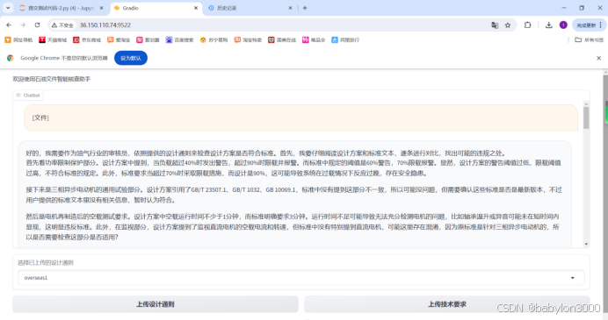Open a new tab with the plus icon
Screen dimensions: 608x320
point(305,8)
